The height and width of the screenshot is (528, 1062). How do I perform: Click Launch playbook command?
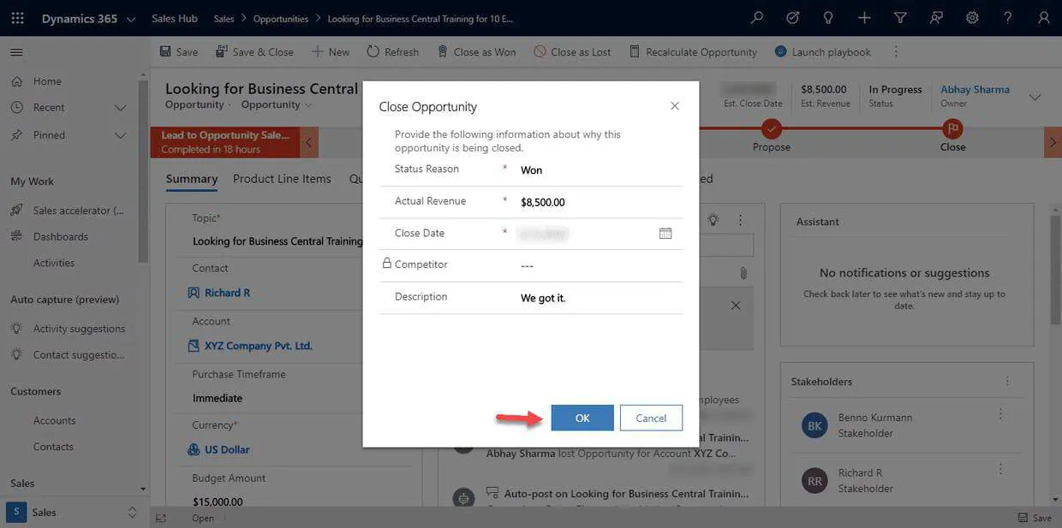tap(822, 52)
